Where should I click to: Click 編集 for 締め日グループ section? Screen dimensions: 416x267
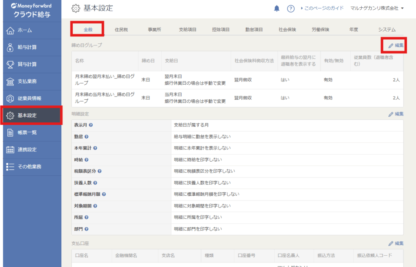pyautogui.click(x=396, y=45)
